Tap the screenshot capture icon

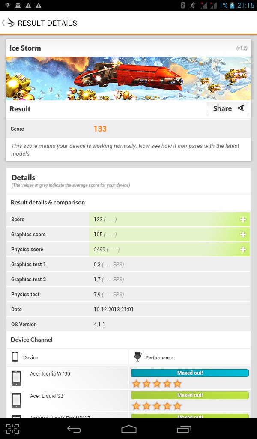point(12,429)
